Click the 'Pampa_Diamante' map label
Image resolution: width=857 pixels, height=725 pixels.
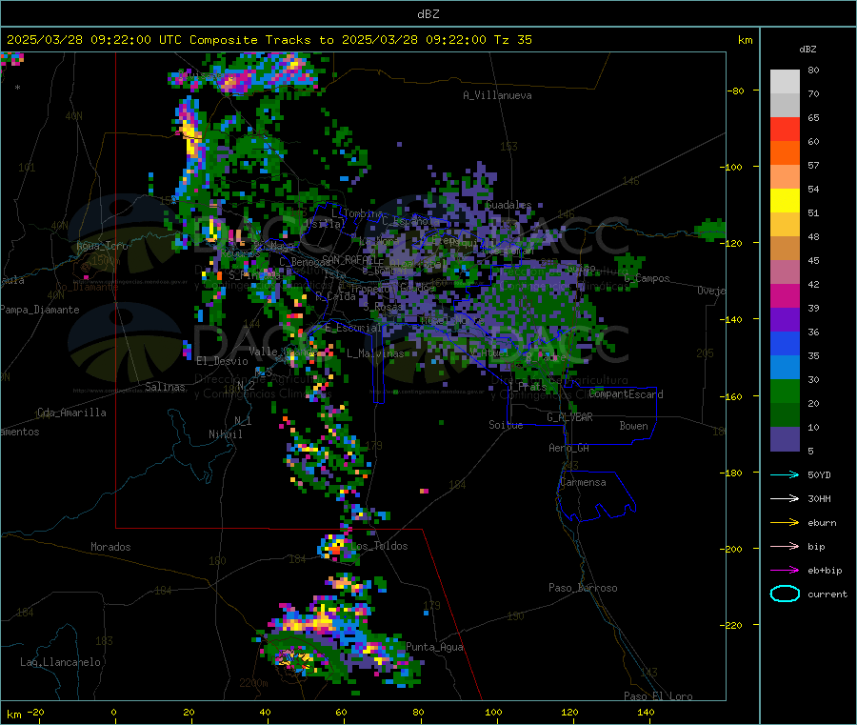pos(40,310)
